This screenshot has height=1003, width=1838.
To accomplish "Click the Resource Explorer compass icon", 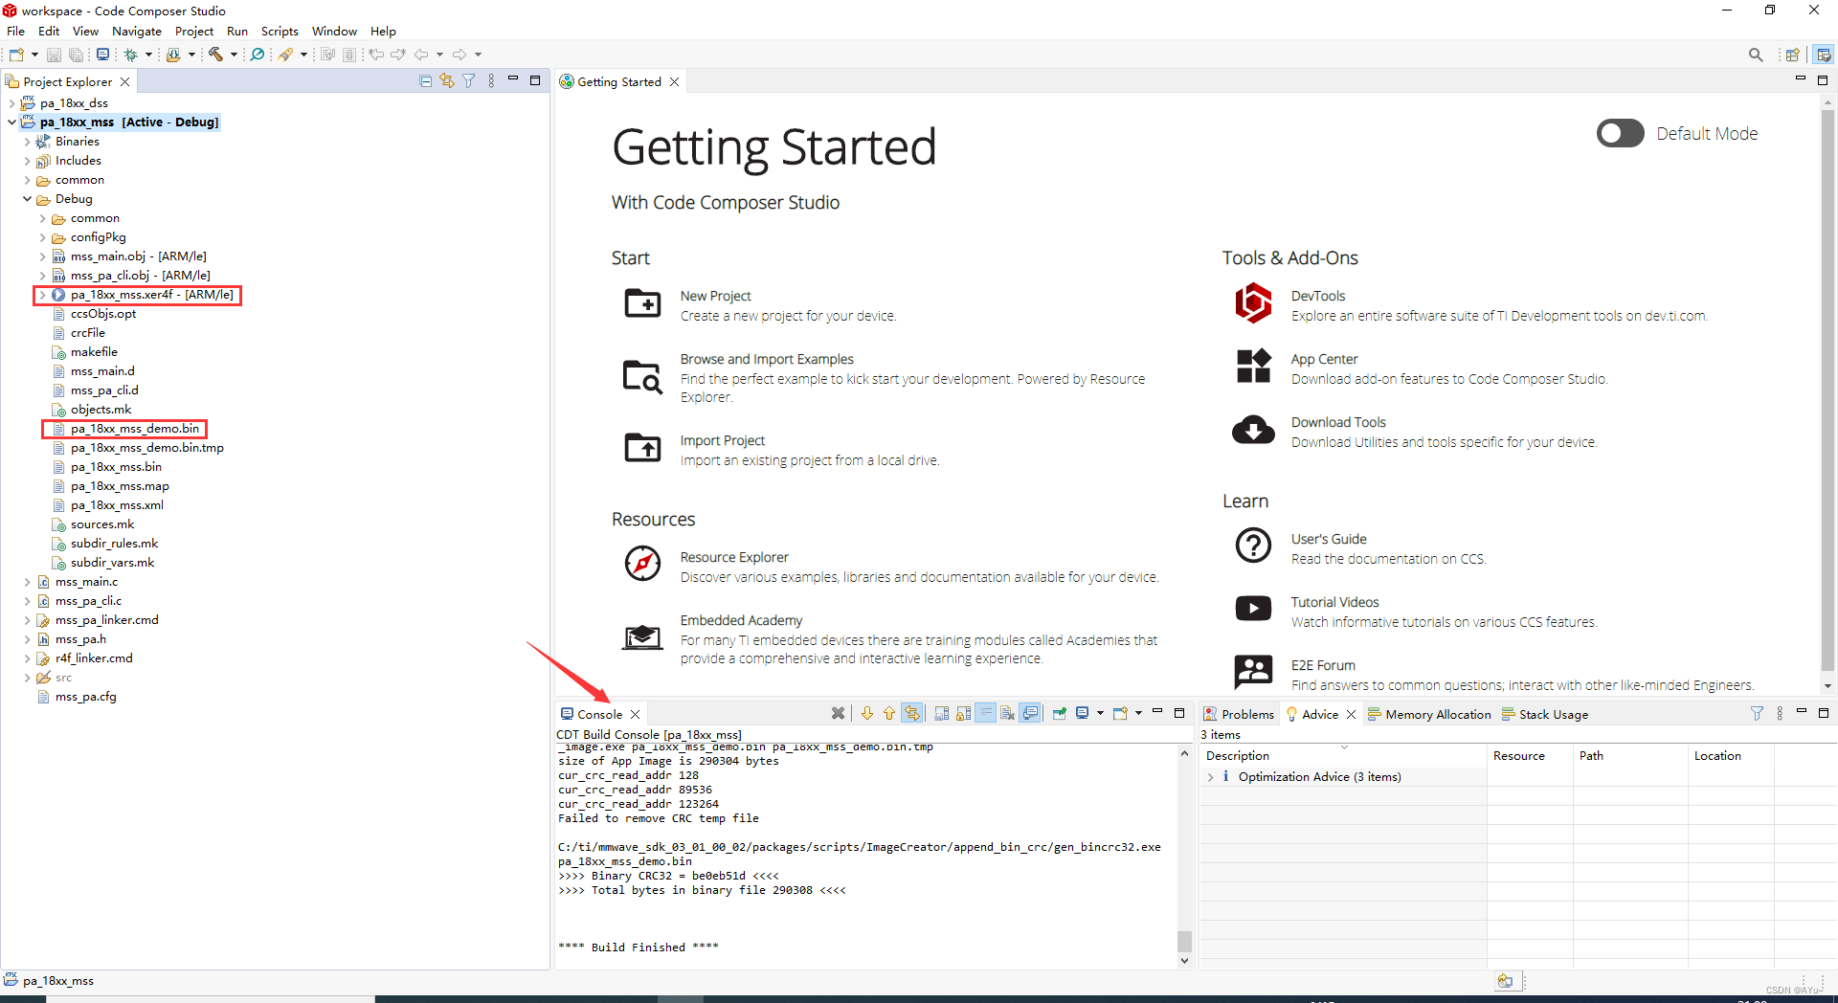I will click(x=642, y=564).
